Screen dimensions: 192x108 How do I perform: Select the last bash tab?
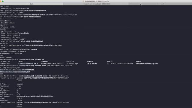160,4
